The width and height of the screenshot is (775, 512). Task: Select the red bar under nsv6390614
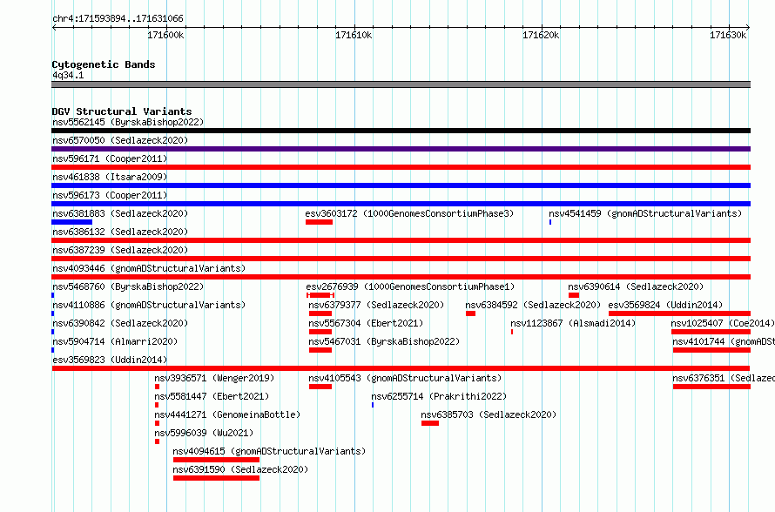pyautogui.click(x=574, y=295)
